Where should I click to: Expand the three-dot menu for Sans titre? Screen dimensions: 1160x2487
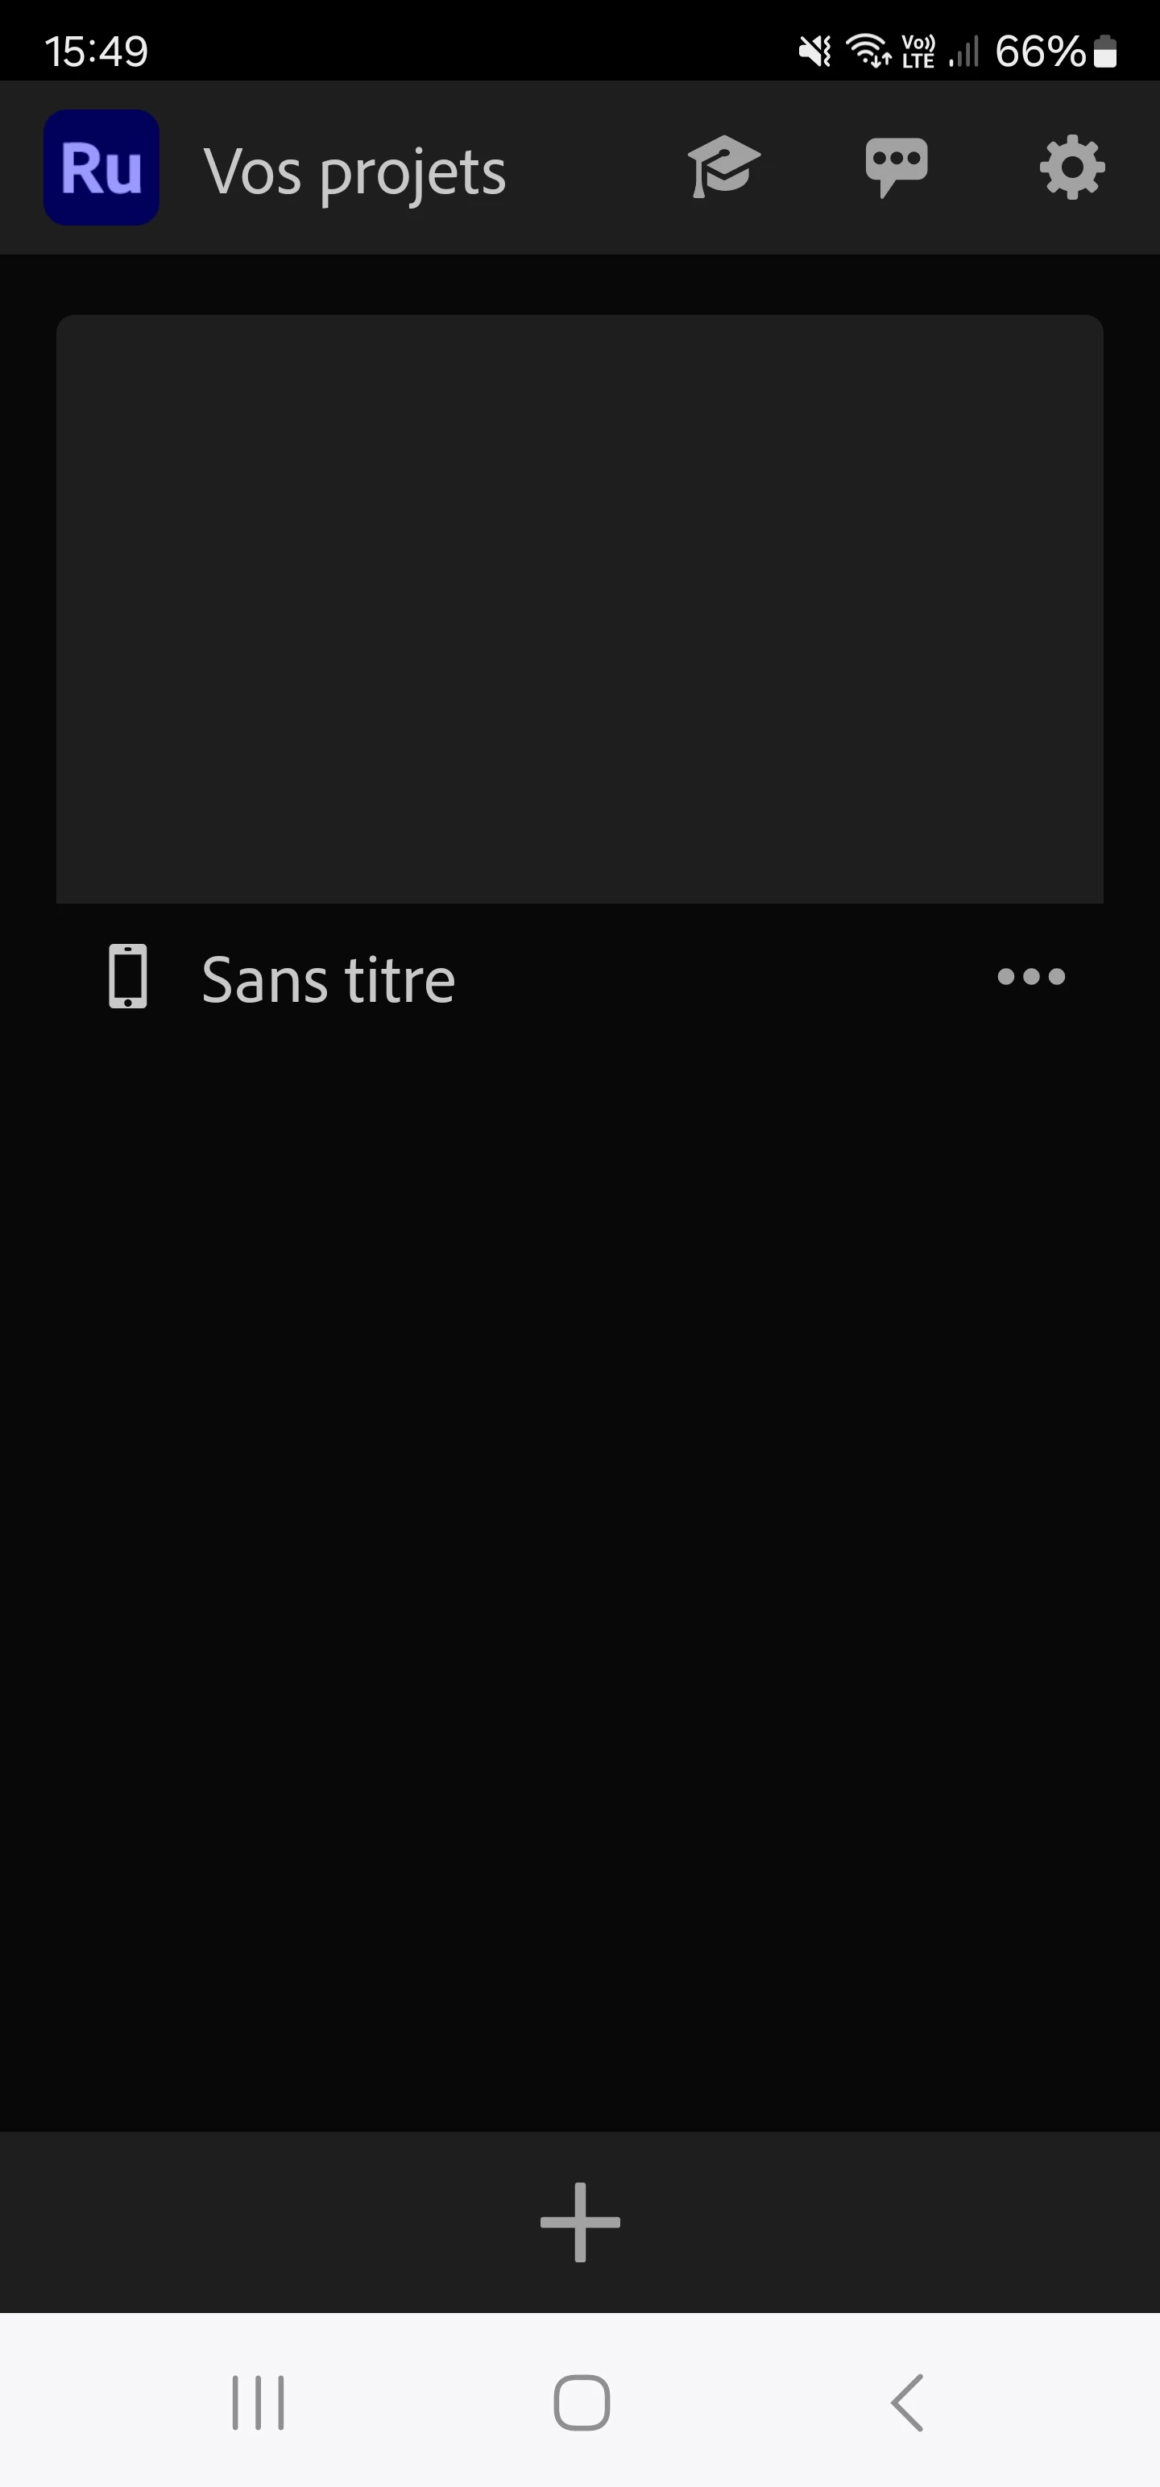point(1032,976)
